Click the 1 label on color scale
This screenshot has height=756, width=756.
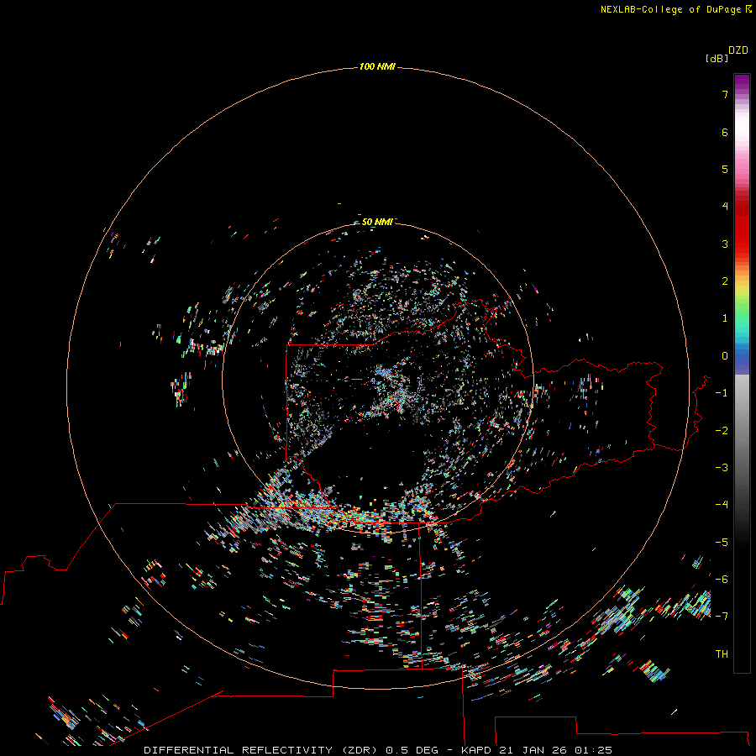tap(725, 318)
